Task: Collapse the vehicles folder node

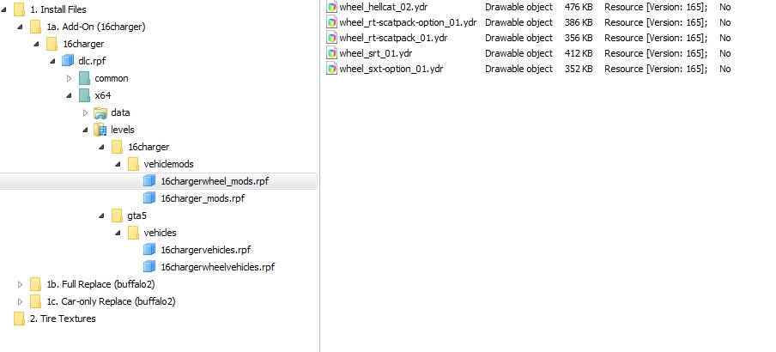Action: pyautogui.click(x=118, y=234)
